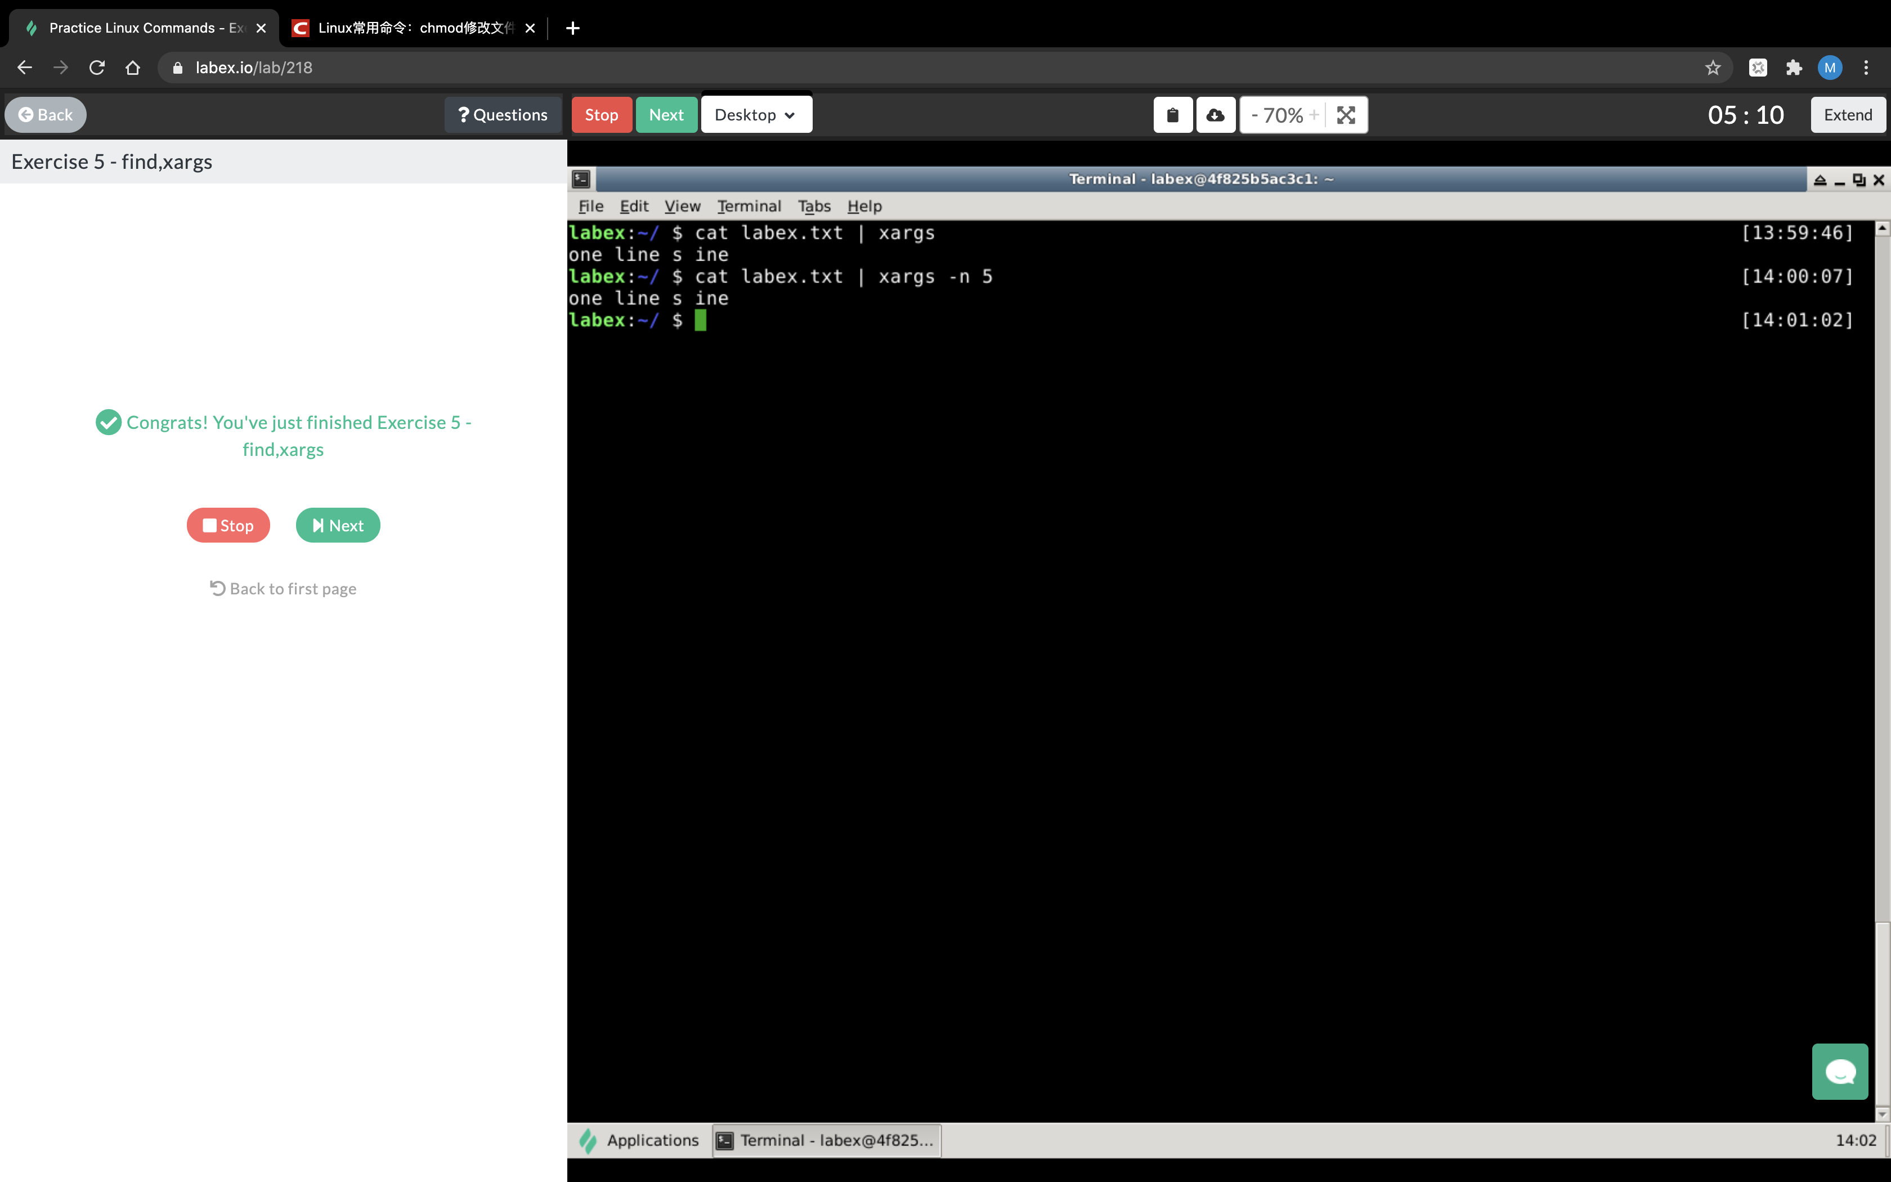Click the green checkmark congratulation icon

tap(108, 422)
